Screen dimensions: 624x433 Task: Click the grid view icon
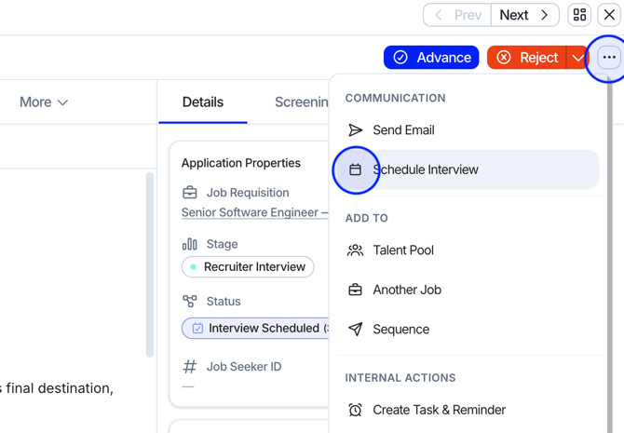pos(579,15)
